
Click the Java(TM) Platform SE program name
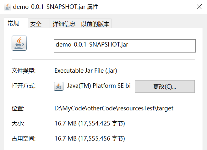(99, 86)
